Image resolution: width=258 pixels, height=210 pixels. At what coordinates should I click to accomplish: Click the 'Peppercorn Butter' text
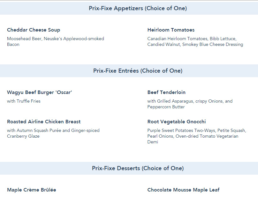[x=166, y=107]
